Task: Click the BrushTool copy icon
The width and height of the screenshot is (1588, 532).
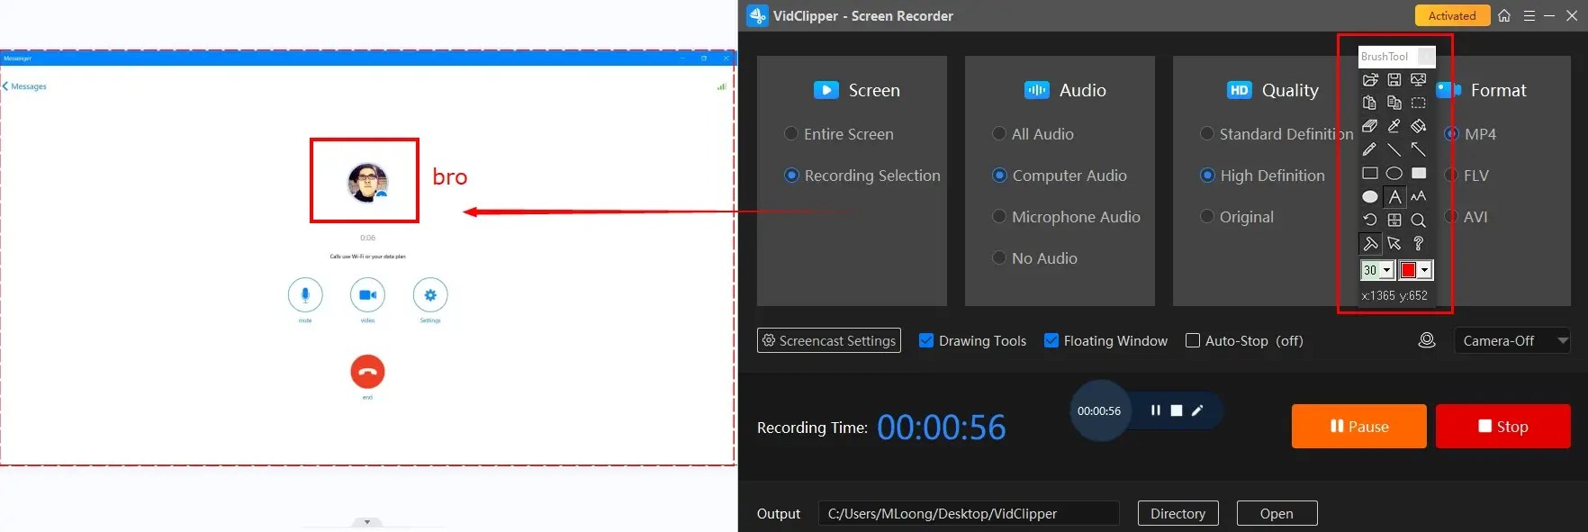Action: pyautogui.click(x=1394, y=103)
